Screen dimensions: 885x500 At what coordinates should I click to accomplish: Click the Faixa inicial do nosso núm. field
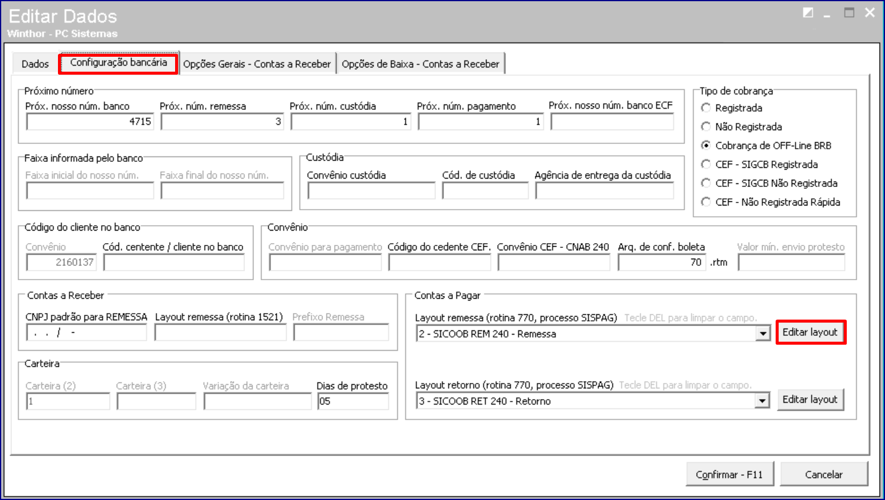[90, 191]
